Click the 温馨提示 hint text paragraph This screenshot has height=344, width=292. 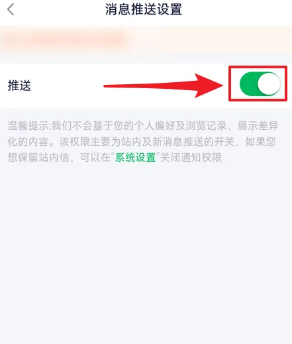pos(142,142)
